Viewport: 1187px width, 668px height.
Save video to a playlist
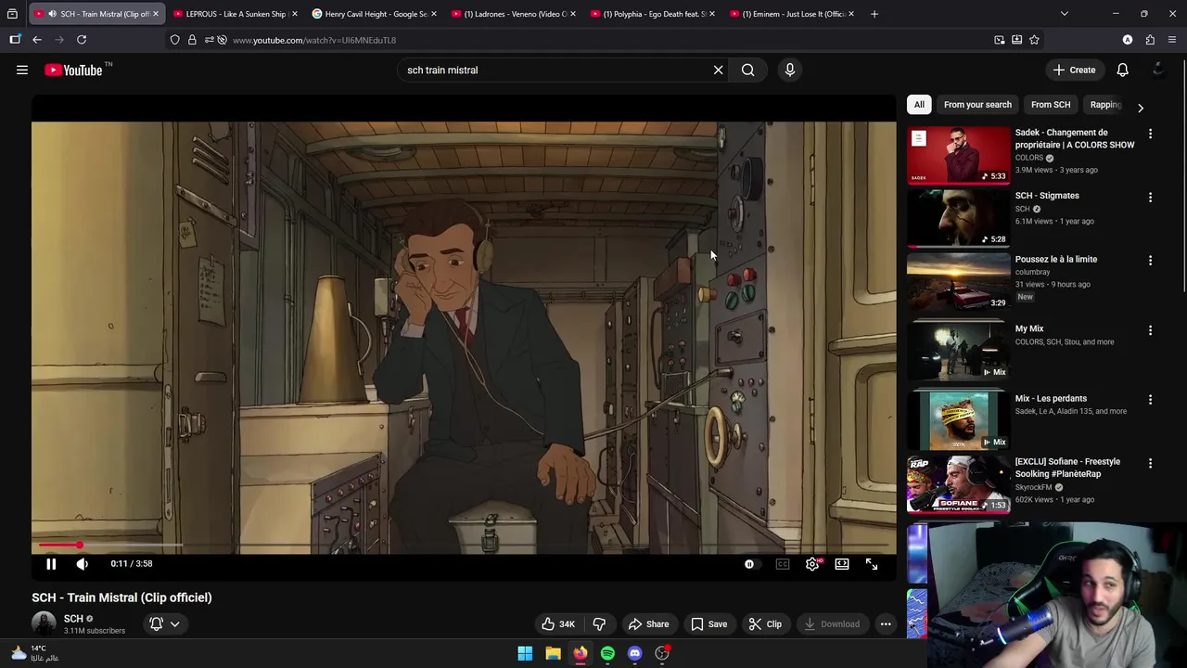(x=708, y=623)
